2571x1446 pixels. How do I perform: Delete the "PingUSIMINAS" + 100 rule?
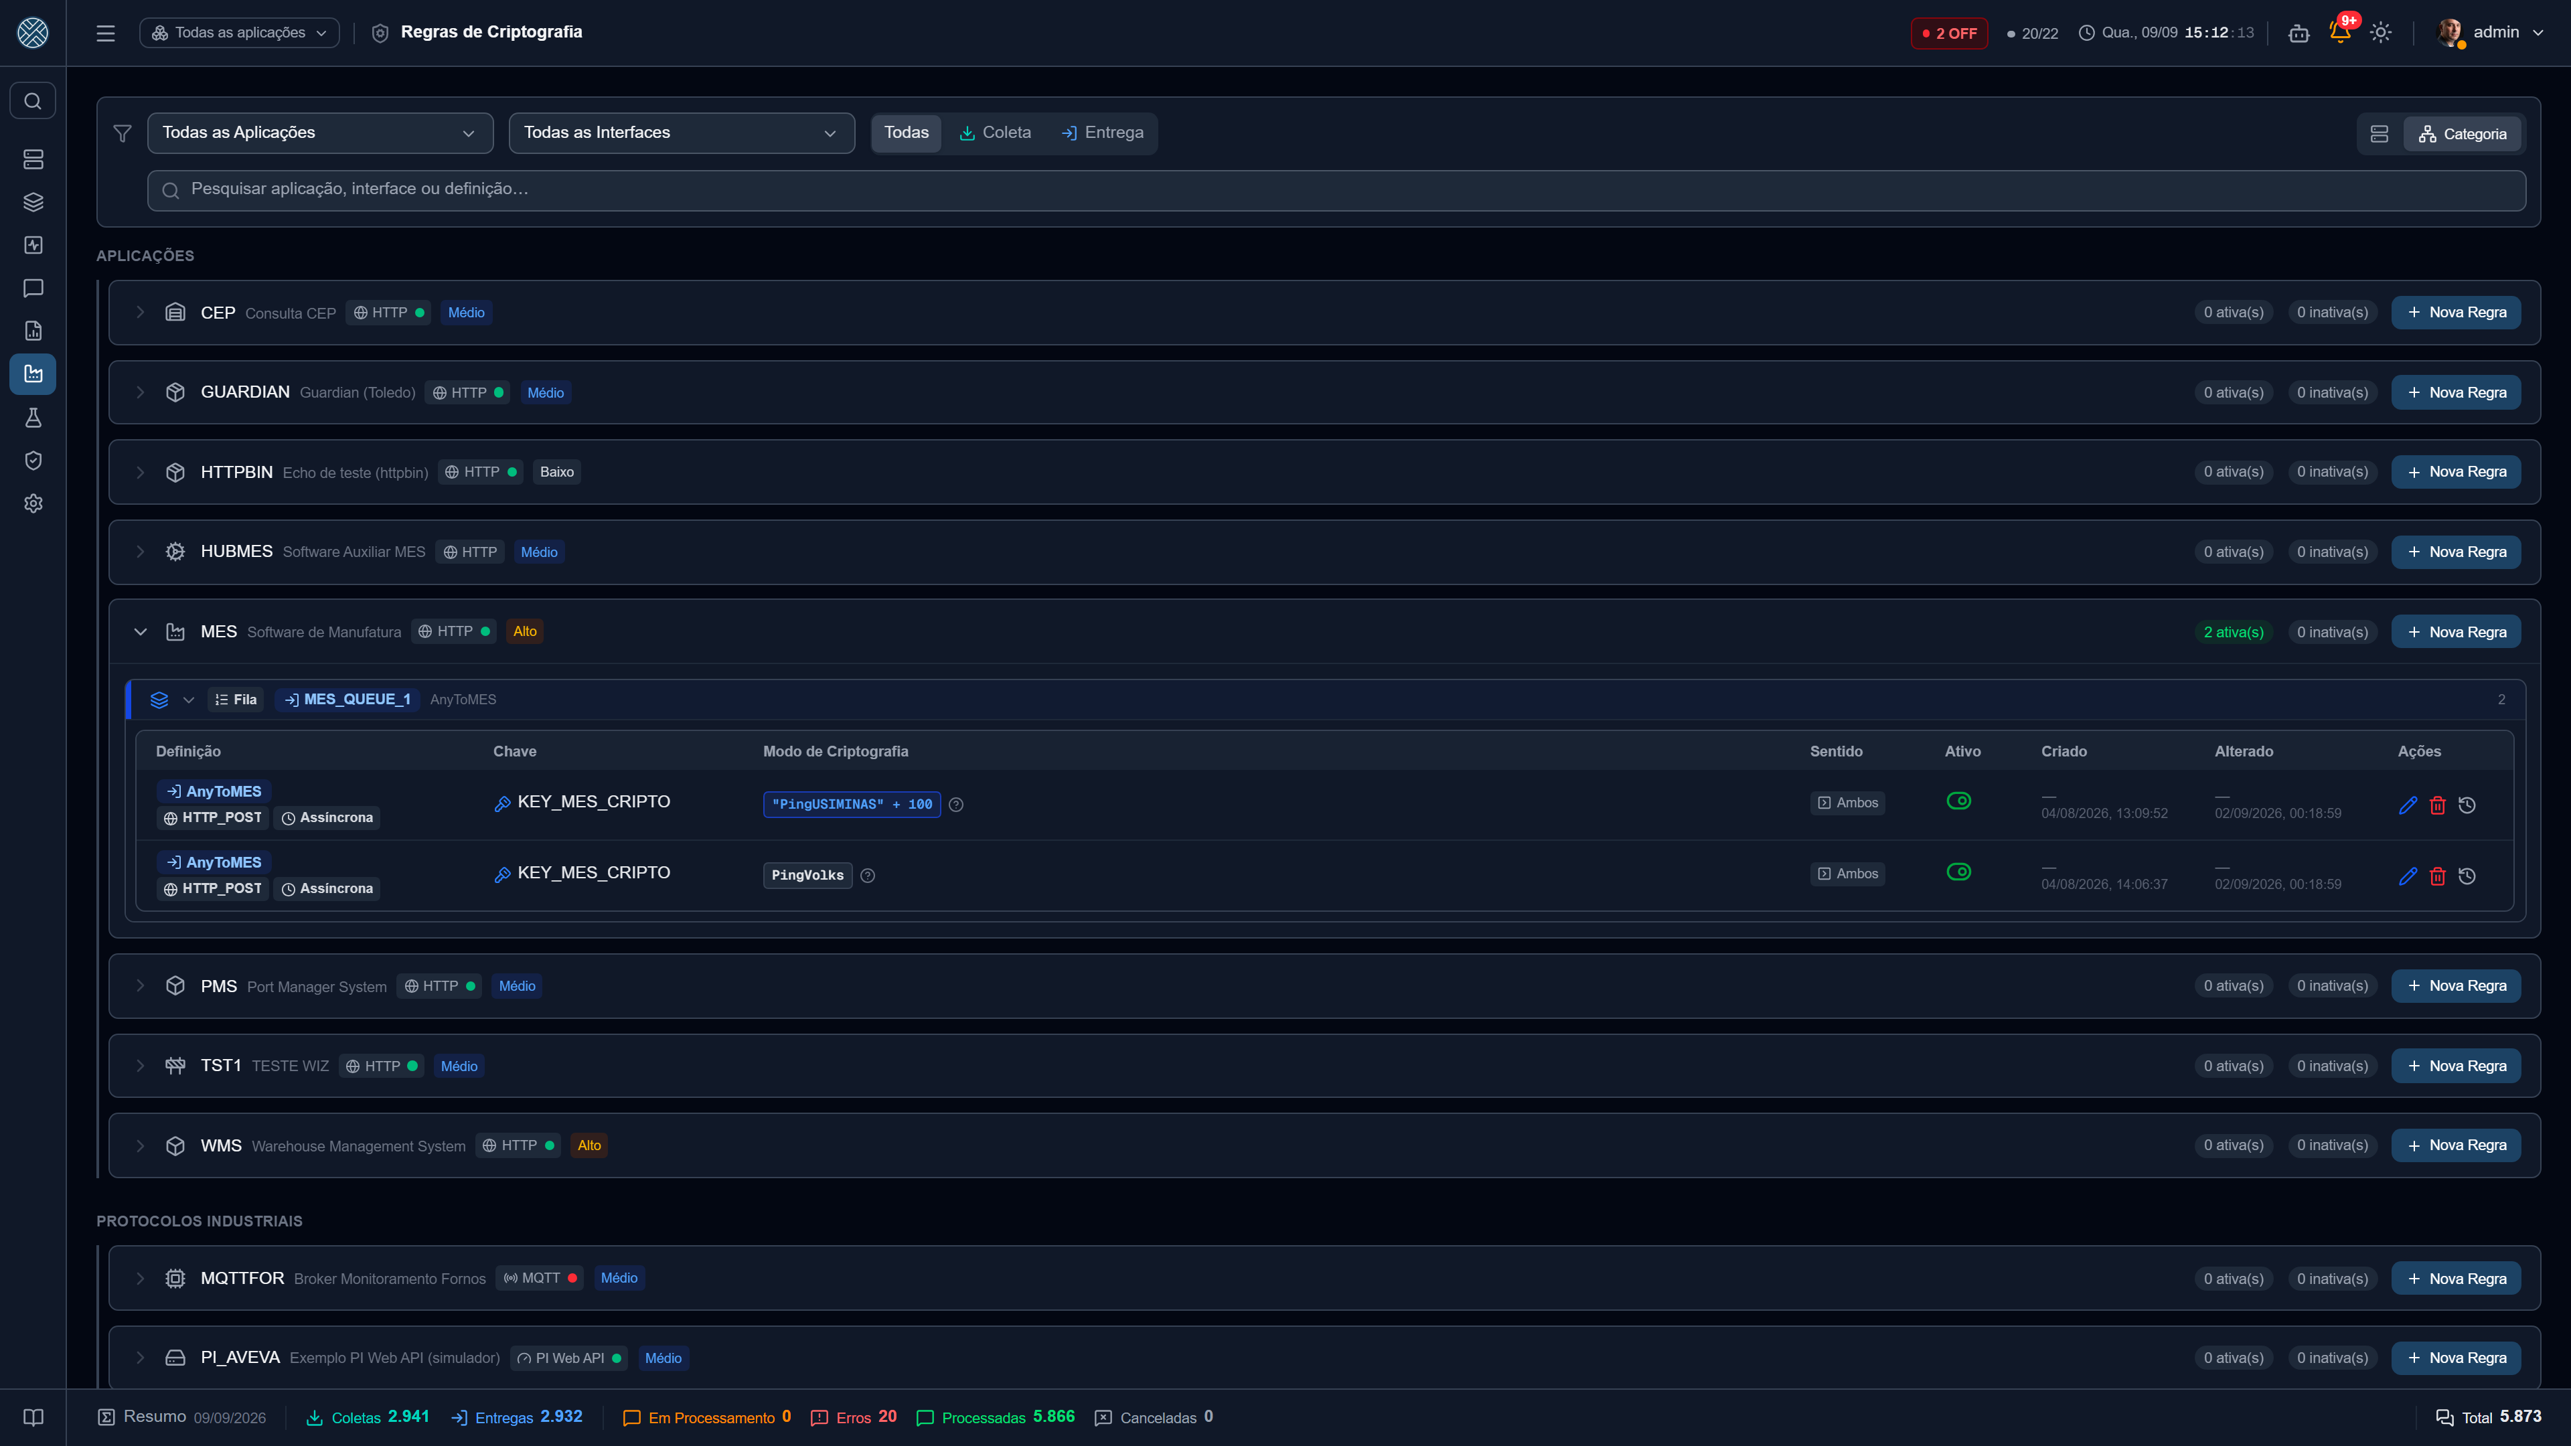pos(2437,805)
